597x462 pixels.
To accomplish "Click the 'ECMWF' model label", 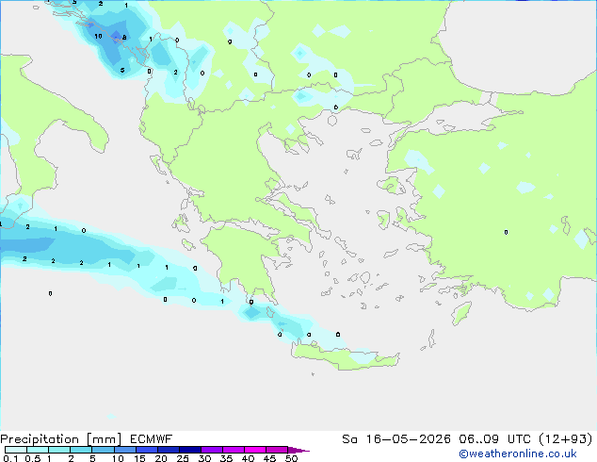I will 152,439.
